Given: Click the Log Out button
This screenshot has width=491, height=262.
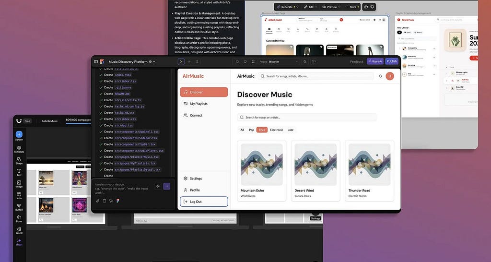Looking at the screenshot, I should [x=204, y=202].
